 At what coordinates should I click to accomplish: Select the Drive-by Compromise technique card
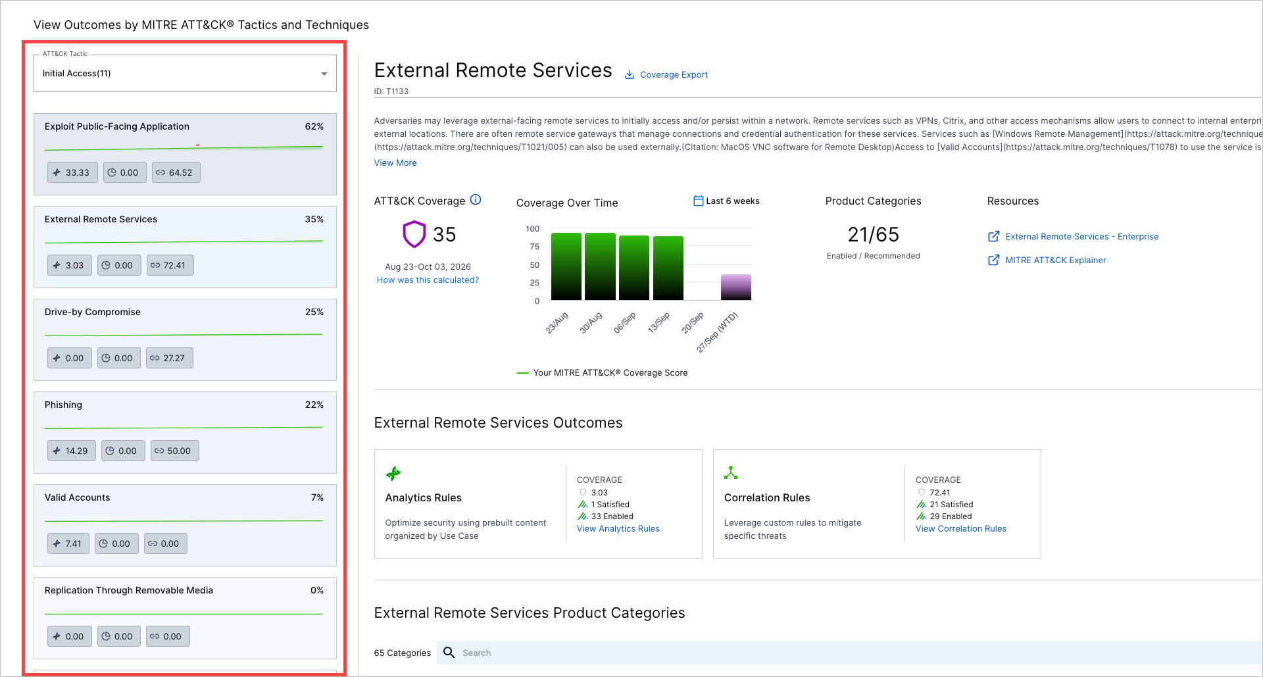[x=185, y=339]
